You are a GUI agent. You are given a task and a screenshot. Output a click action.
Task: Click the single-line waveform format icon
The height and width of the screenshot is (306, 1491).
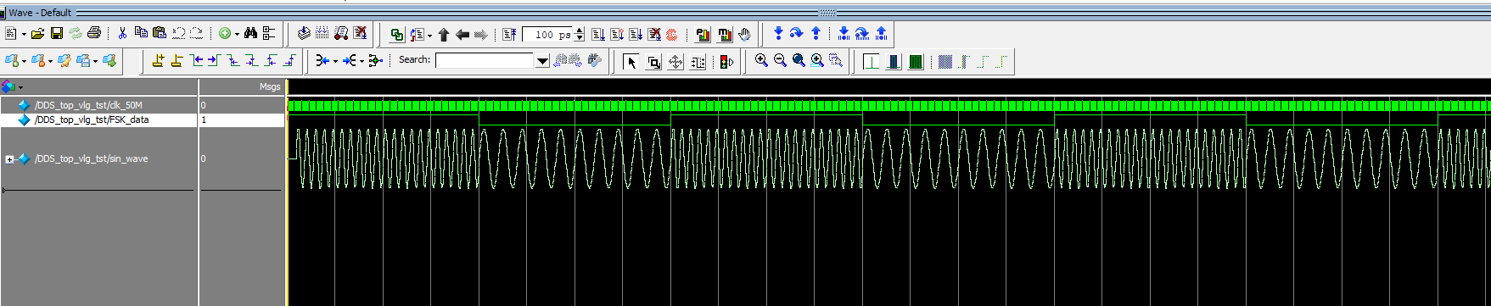coord(871,61)
